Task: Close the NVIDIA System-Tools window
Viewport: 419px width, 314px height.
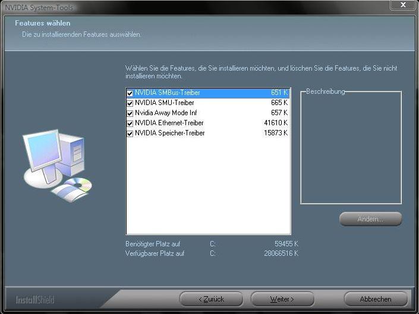Action: click(x=404, y=5)
